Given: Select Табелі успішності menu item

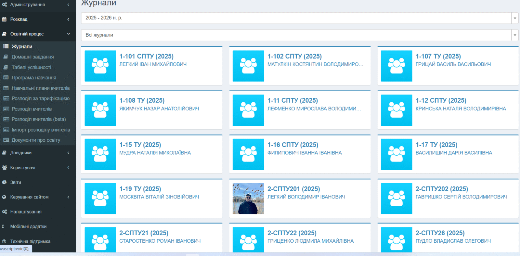Looking at the screenshot, I should (x=31, y=67).
